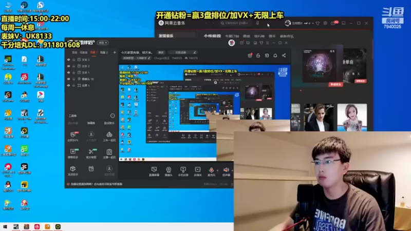
Task: Click NetEase Cloud Music search field
Action: click(x=235, y=23)
